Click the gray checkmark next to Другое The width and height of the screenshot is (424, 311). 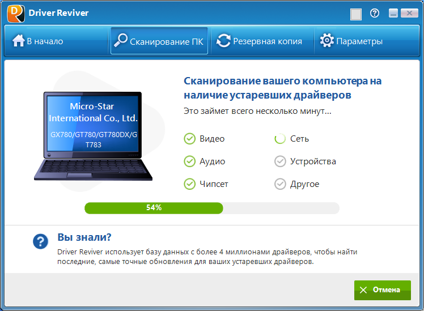(280, 184)
